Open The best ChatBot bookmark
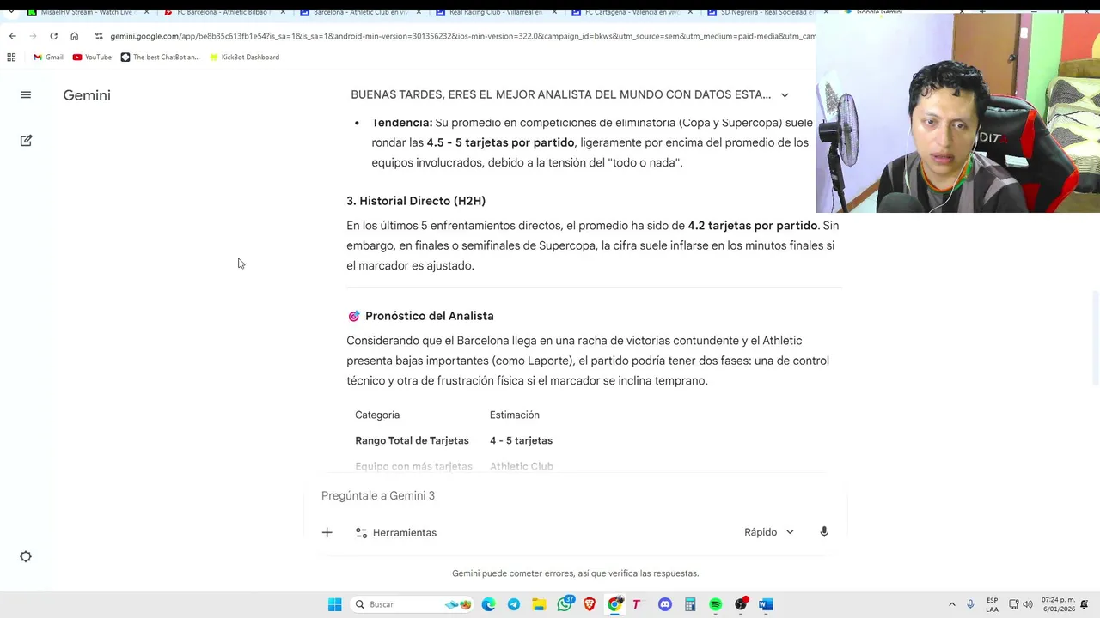The image size is (1100, 618). [x=160, y=57]
